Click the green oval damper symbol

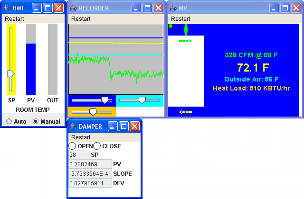click(186, 29)
